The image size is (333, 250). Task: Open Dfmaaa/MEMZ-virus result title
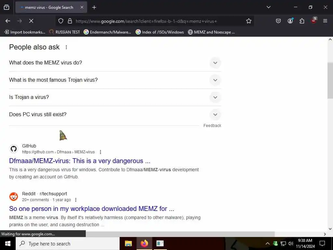(80, 161)
